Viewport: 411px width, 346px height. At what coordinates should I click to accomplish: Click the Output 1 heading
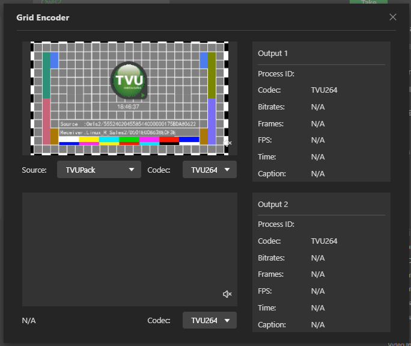(x=273, y=54)
